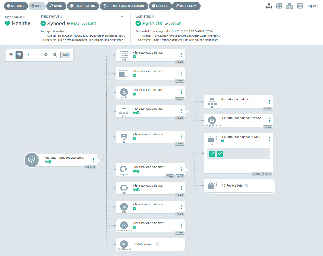The image size is (323, 256).
Task: Collapse the k8s-automated-loadbalancer application node
Action: click(98, 160)
